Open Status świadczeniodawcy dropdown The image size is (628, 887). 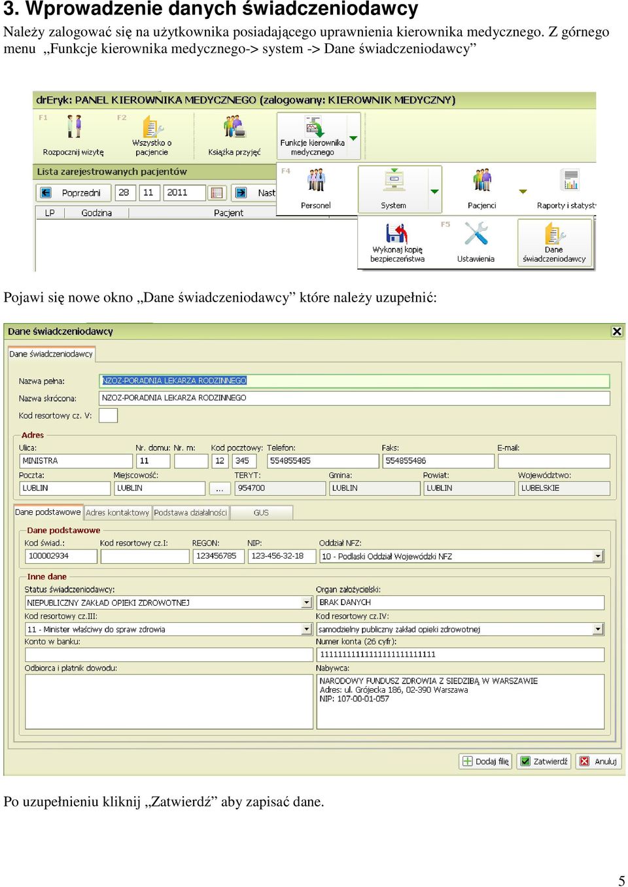pyautogui.click(x=306, y=602)
